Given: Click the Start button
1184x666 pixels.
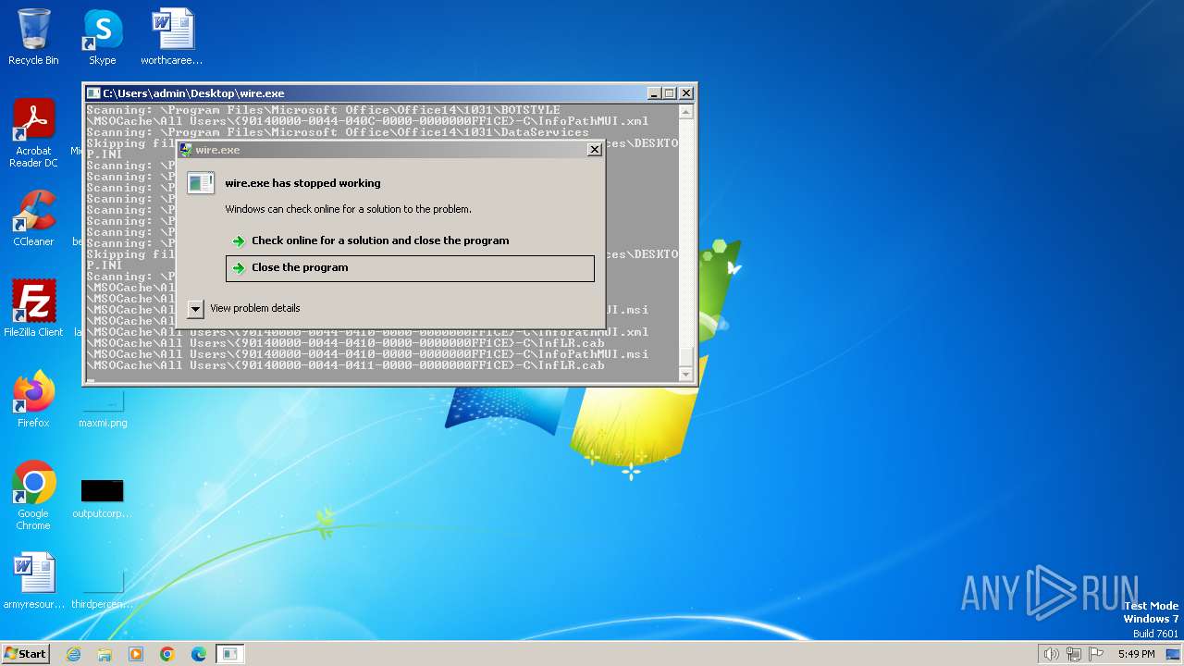Looking at the screenshot, I should point(26,653).
